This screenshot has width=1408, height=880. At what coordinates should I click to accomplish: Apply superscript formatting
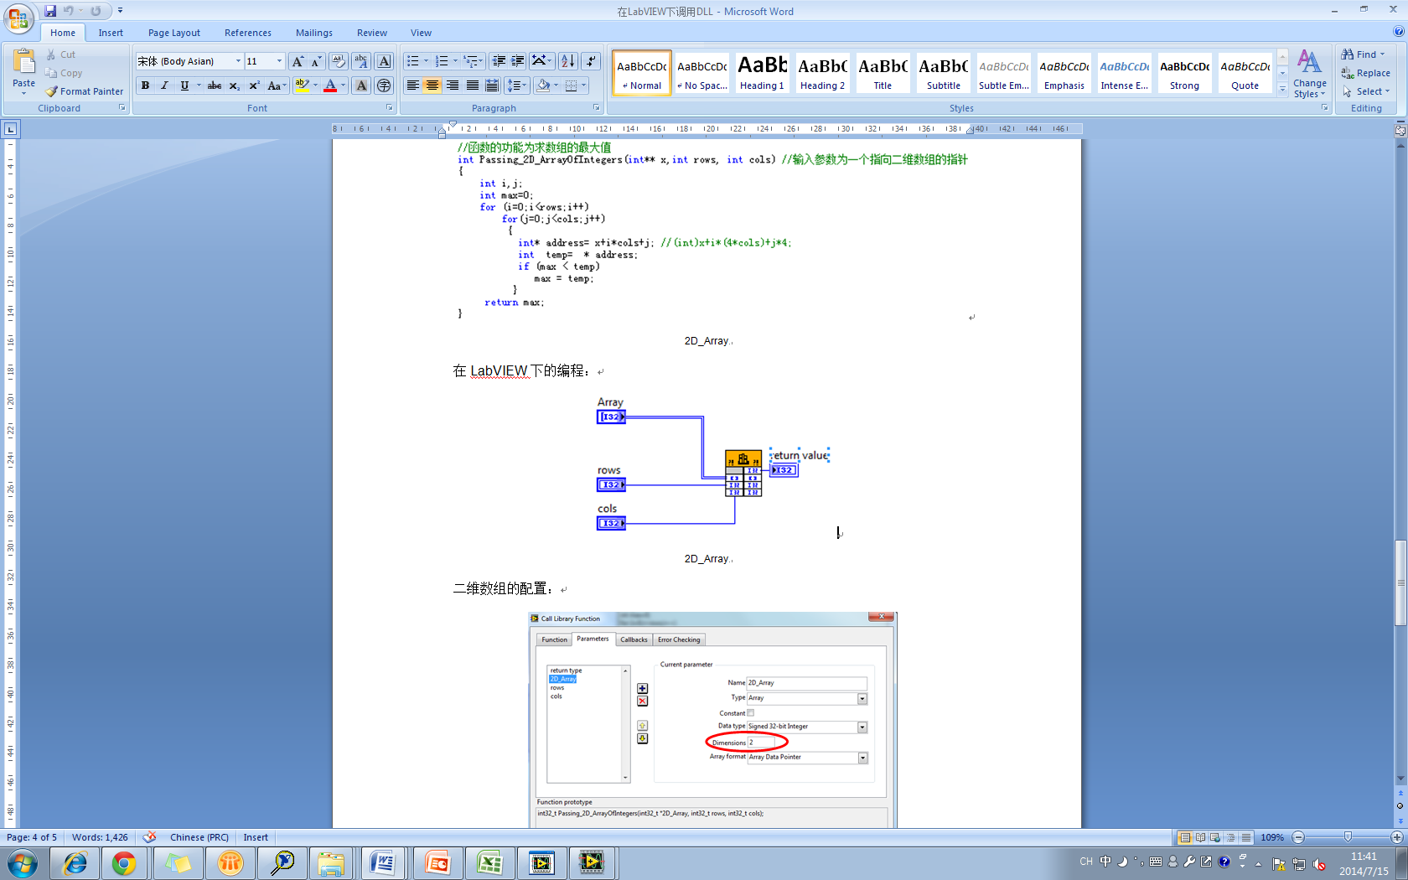[x=254, y=85]
